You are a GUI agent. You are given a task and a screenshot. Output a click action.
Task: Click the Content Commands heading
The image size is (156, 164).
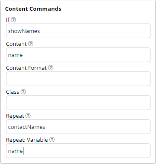pyautogui.click(x=33, y=9)
